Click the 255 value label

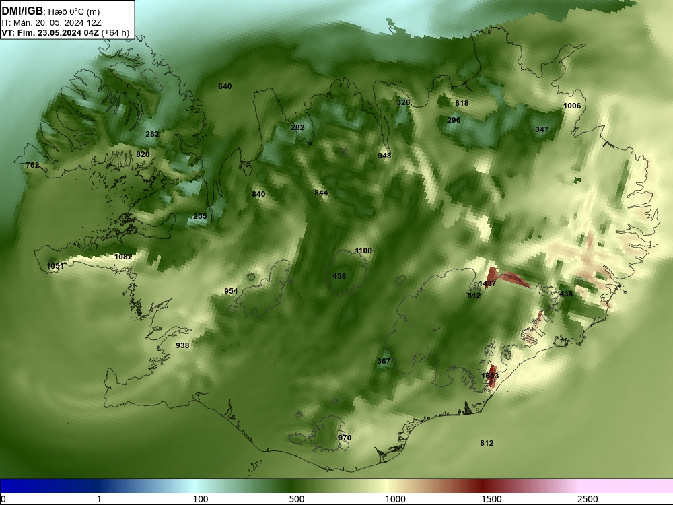200,216
